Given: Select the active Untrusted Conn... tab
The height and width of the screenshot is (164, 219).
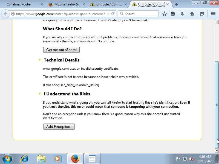Looking at the screenshot, I should click(x=151, y=4).
